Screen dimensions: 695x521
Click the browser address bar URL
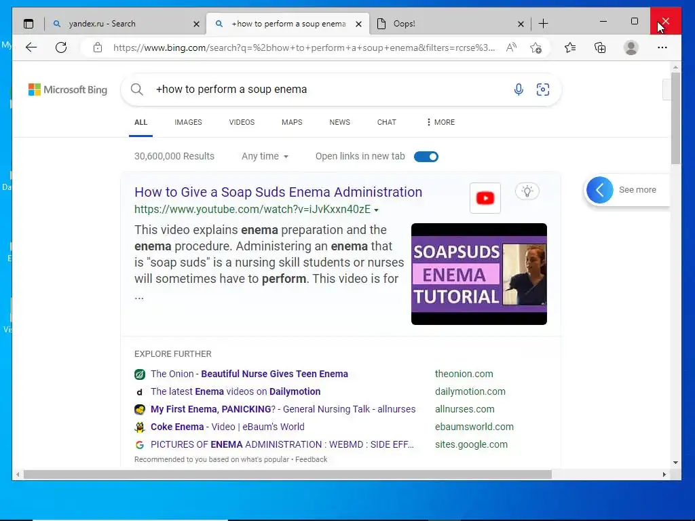point(304,47)
